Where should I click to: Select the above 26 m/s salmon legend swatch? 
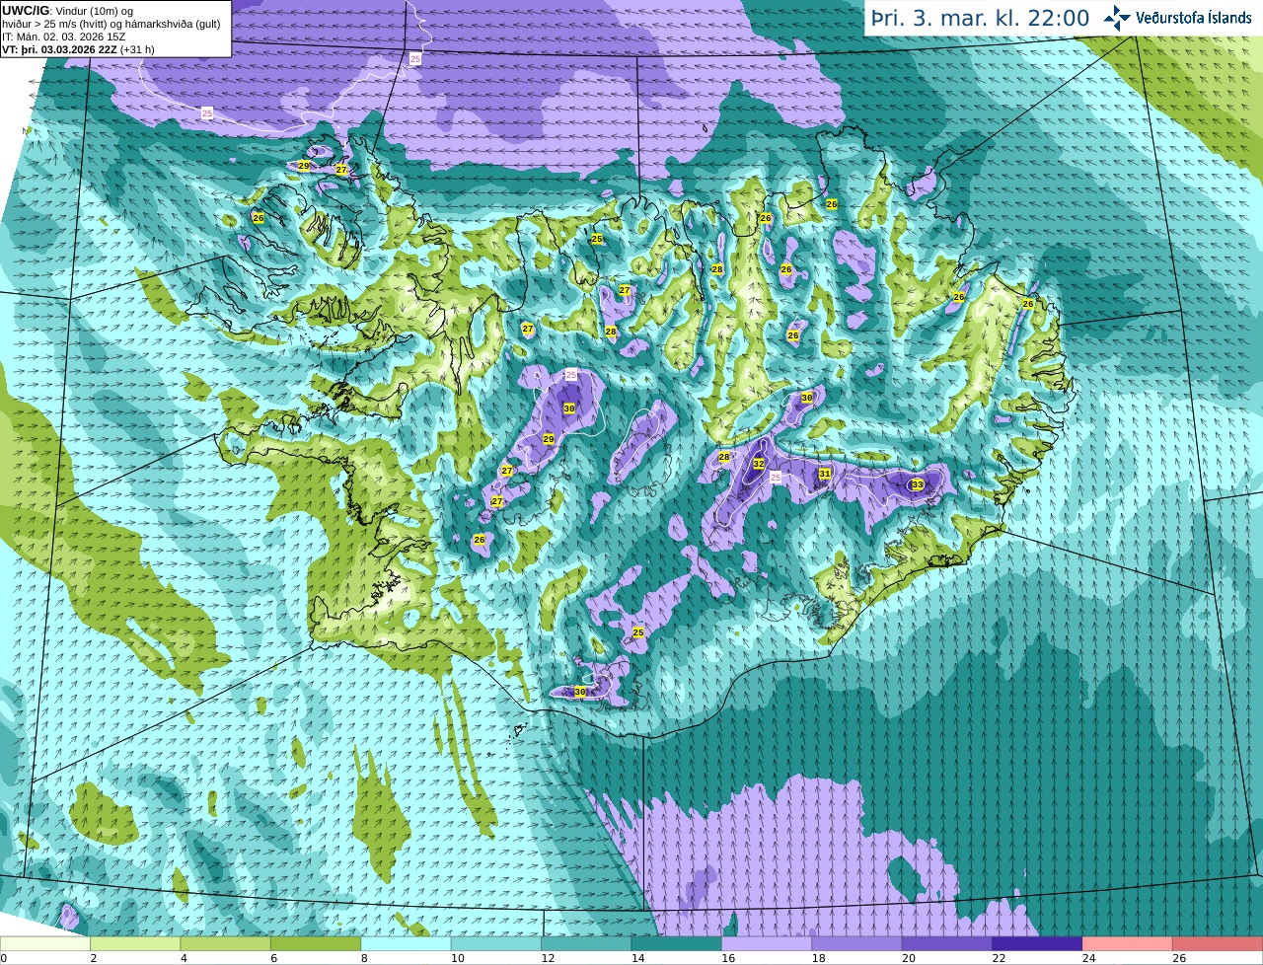click(1218, 943)
